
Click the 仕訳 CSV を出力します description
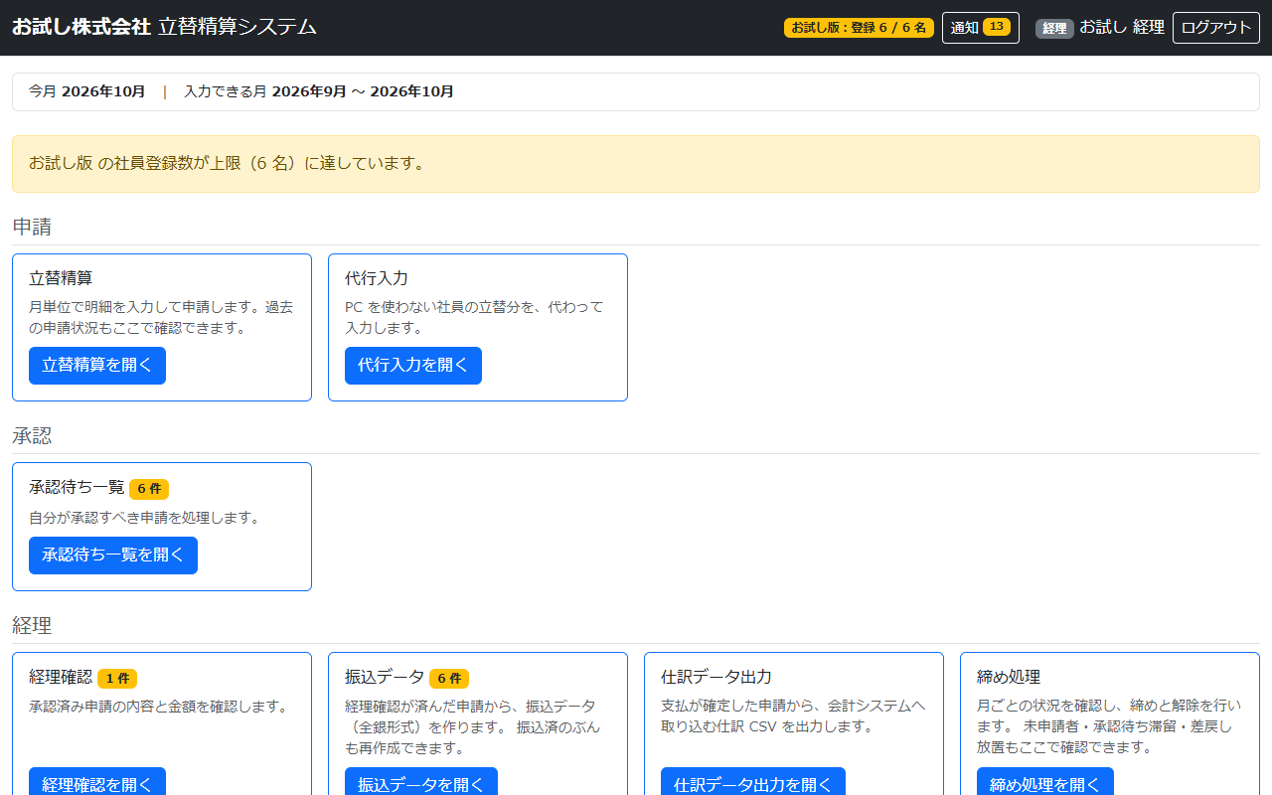point(792,715)
